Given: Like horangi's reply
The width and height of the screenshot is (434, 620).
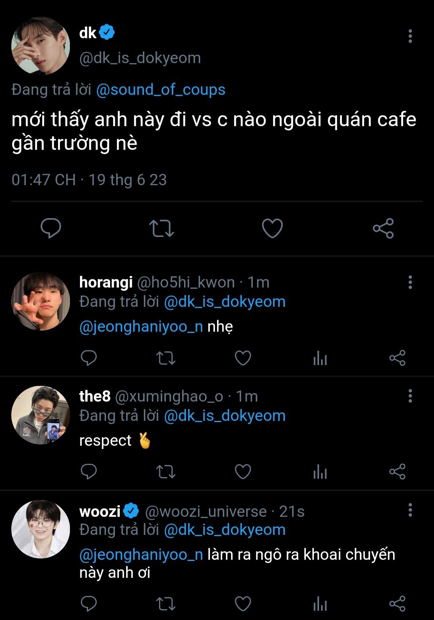Looking at the screenshot, I should point(243,358).
